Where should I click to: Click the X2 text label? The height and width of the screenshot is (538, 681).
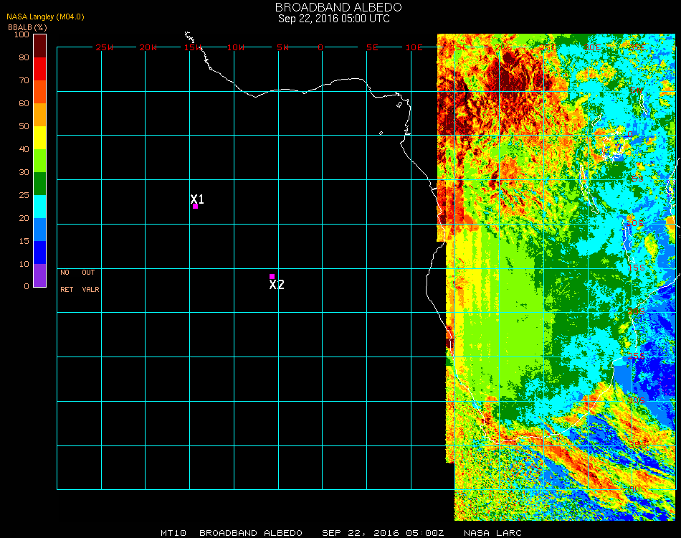pos(277,285)
